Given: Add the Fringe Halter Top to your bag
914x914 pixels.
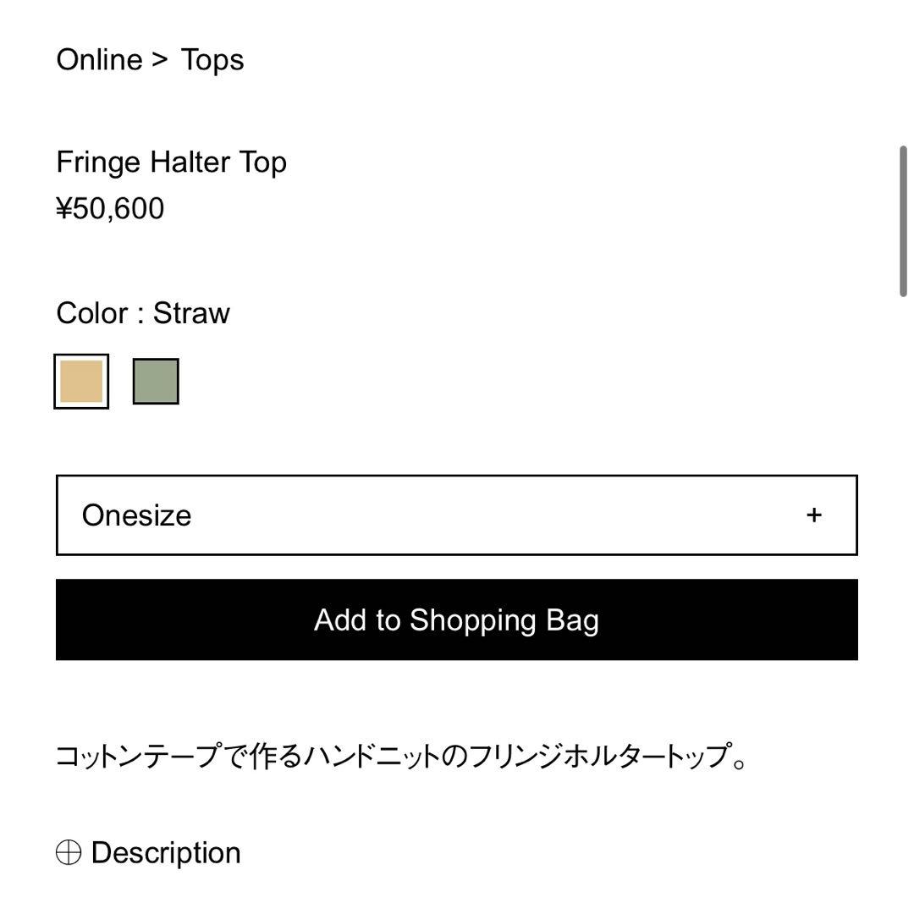Looking at the screenshot, I should (x=457, y=619).
